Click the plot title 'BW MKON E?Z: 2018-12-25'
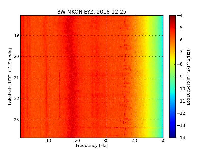Viewport: 204px width, 153px height. point(92,12)
